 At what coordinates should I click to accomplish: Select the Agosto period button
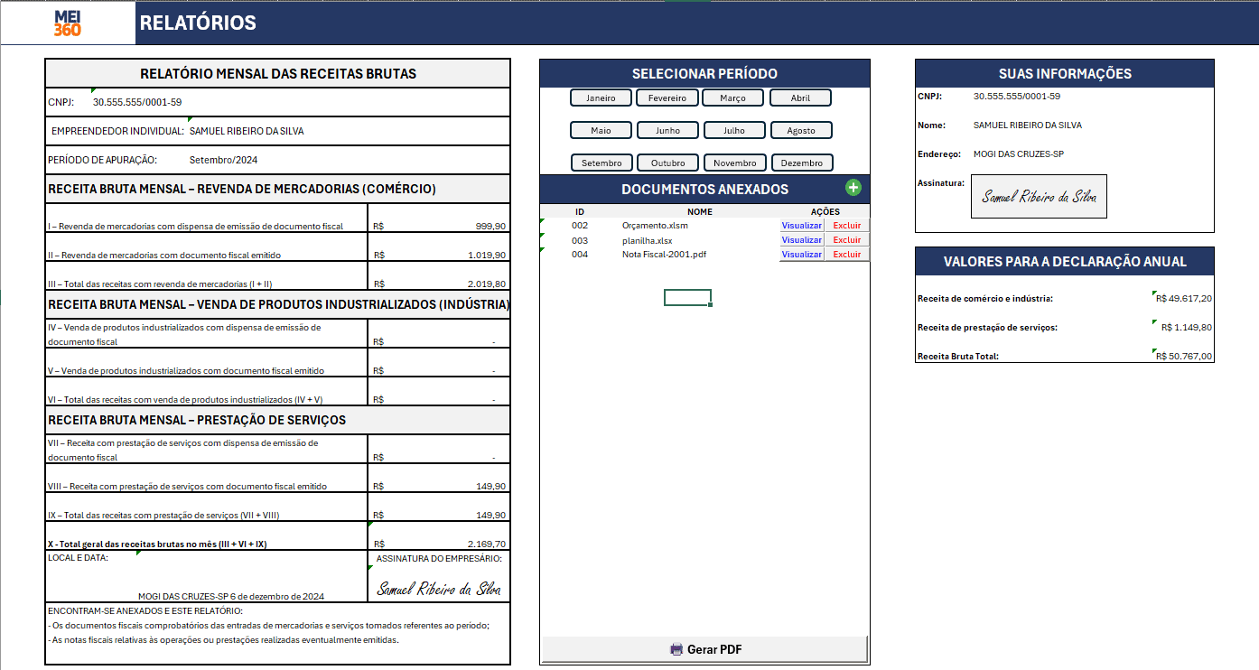tap(801, 130)
